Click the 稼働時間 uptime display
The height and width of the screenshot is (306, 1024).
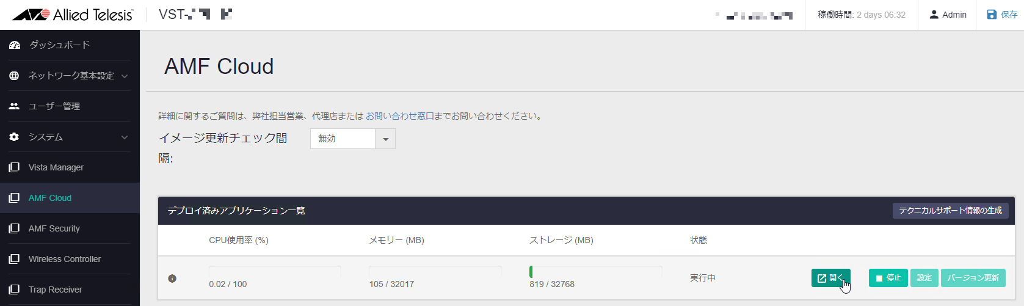[862, 15]
